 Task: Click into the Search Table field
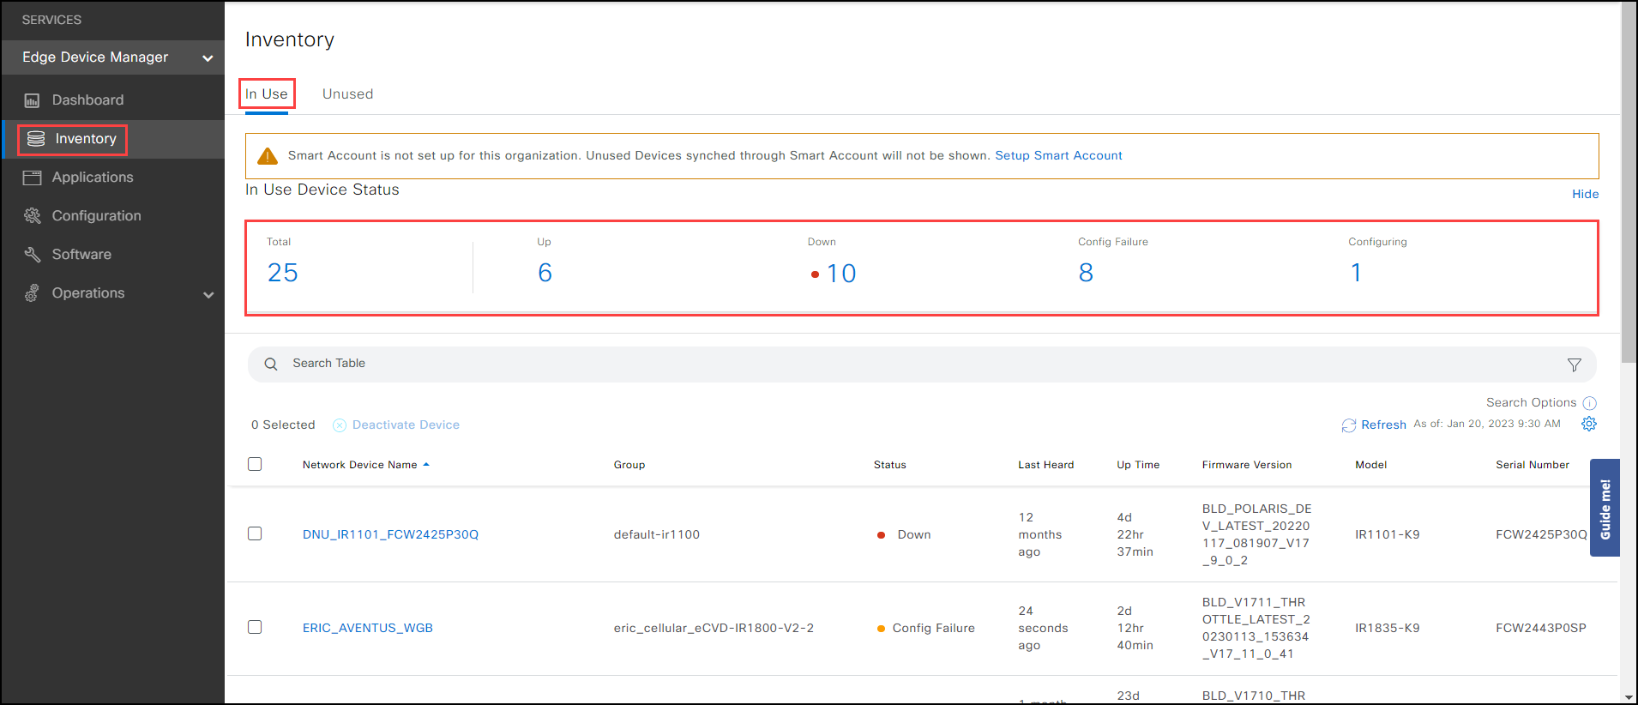tap(922, 365)
